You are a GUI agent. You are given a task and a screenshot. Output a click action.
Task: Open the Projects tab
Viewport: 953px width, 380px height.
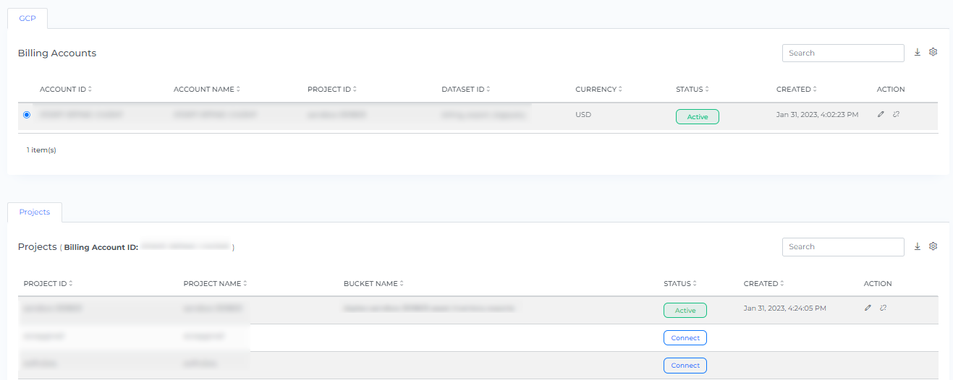[35, 212]
